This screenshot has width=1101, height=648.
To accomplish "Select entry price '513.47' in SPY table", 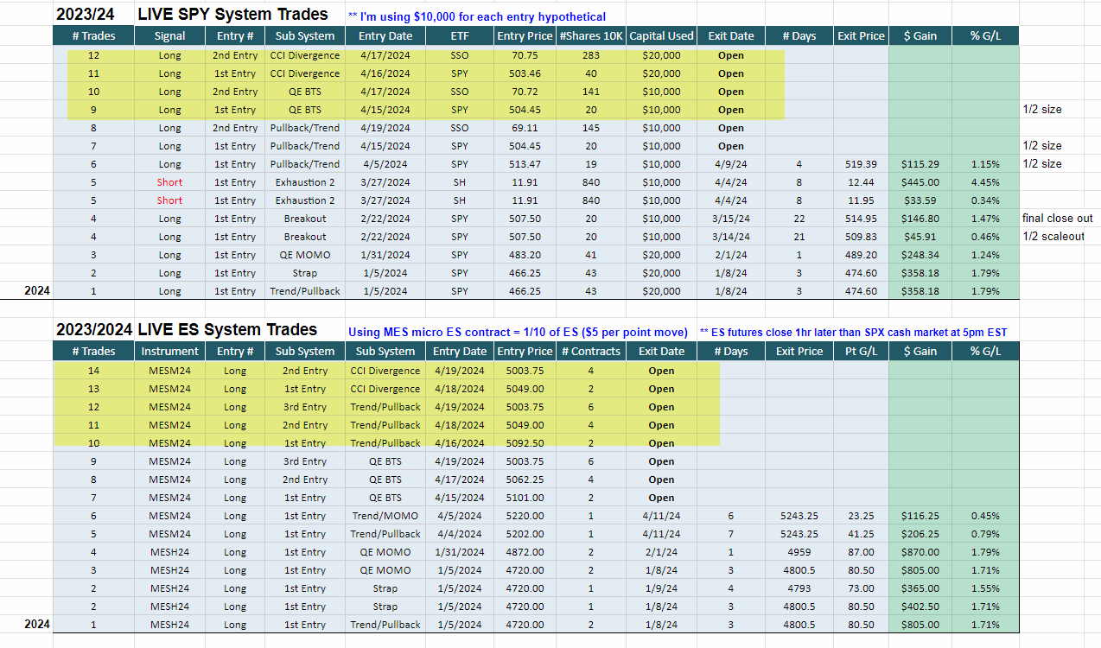I will click(525, 164).
